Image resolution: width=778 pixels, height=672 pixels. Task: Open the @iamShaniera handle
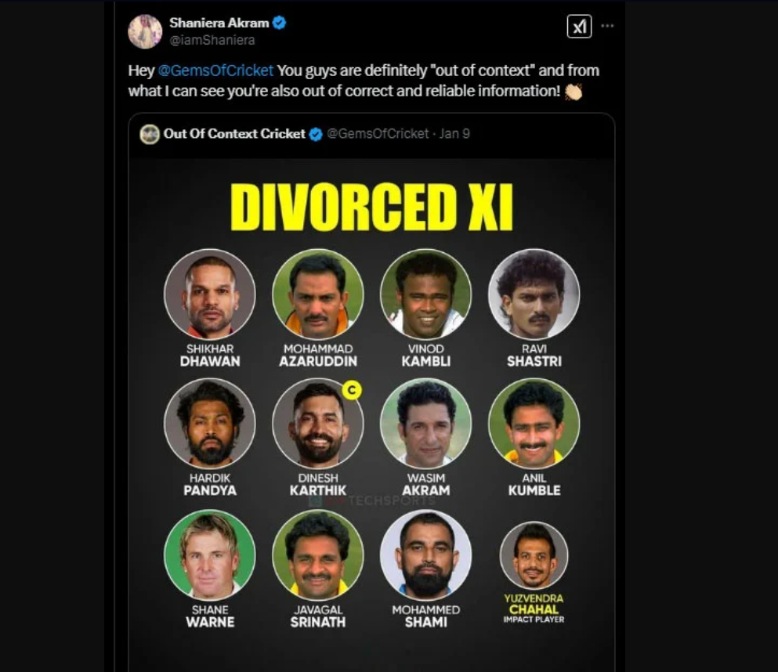(212, 40)
